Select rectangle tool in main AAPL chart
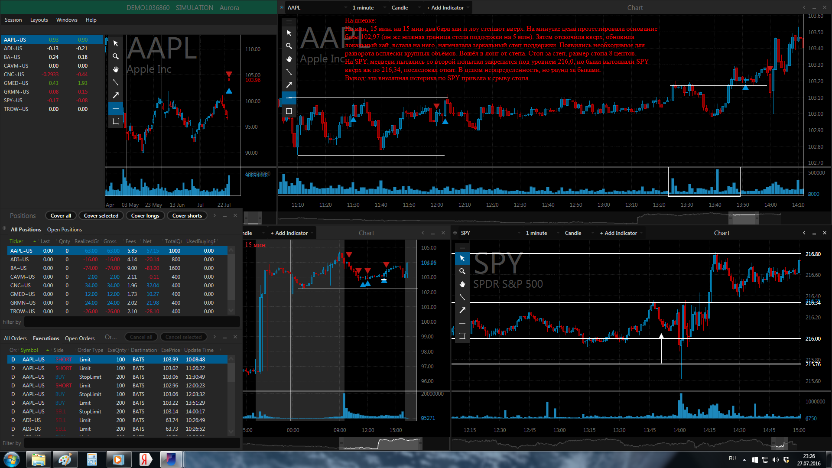Viewport: 832px width, 468px height. (289, 111)
